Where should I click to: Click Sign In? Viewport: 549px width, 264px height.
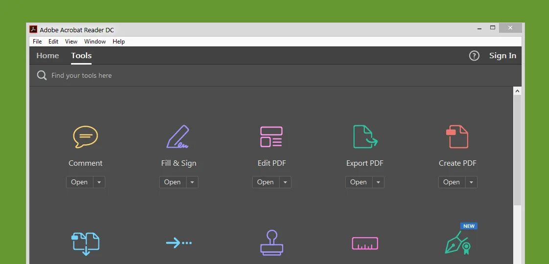coord(502,56)
